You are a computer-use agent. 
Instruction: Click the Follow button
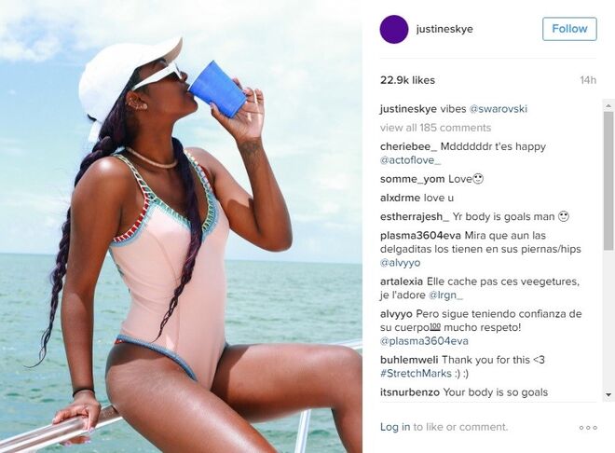[569, 29]
